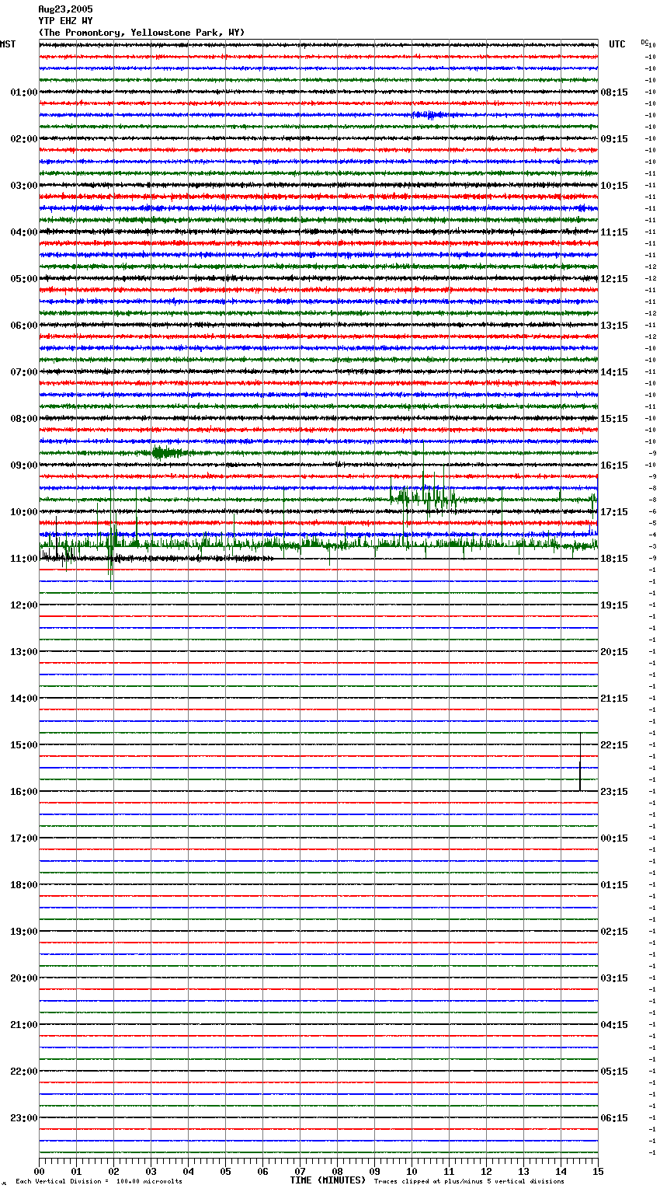The image size is (660, 1192).
Task: Click the Each Vertical Division 100.00 microvolts note
Action: pos(99,1182)
